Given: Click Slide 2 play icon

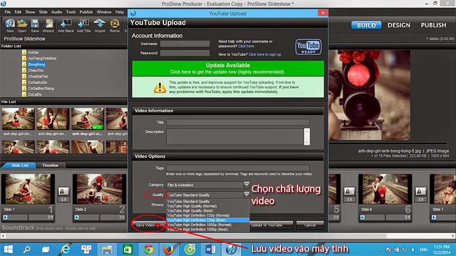Looking at the screenshot, I should coord(77,217).
